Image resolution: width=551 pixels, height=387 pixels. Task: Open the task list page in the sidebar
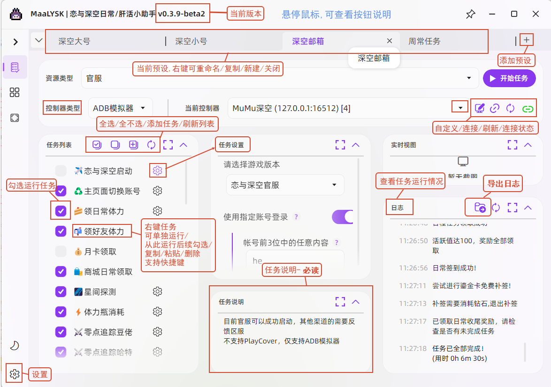(x=15, y=67)
